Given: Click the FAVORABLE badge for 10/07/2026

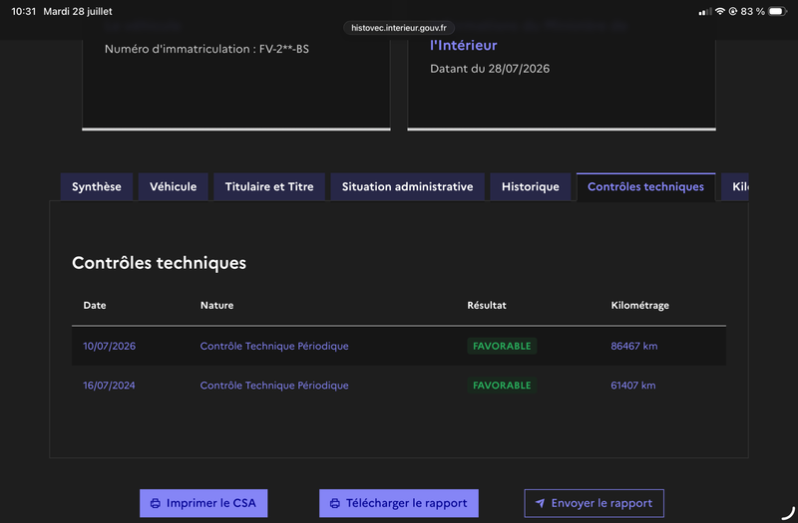Looking at the screenshot, I should pos(502,346).
